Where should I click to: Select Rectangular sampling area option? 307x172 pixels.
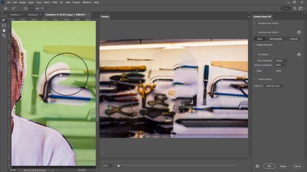[x=276, y=39]
